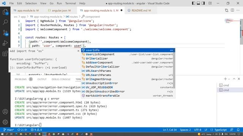Open Source Control view with 24 badge

click(5, 33)
